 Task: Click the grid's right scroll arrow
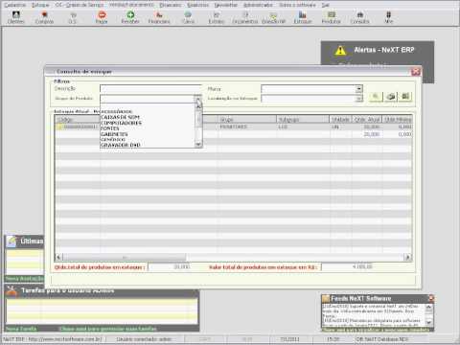407,257
